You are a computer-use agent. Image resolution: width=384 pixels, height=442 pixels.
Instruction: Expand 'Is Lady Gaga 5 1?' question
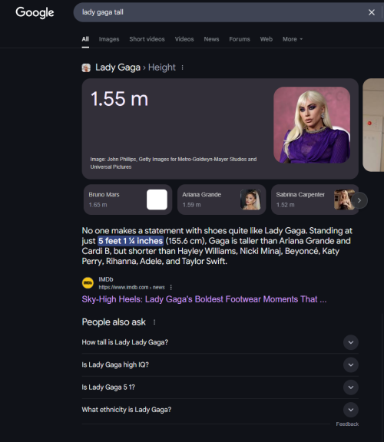[220, 388]
